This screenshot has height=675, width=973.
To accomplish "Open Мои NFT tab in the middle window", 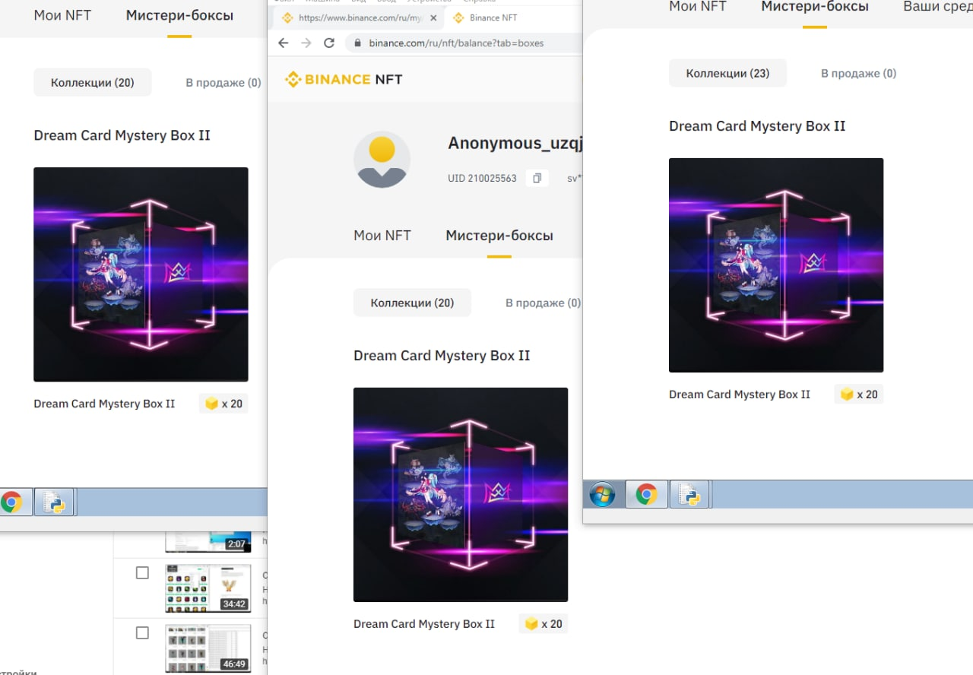I will (x=382, y=236).
